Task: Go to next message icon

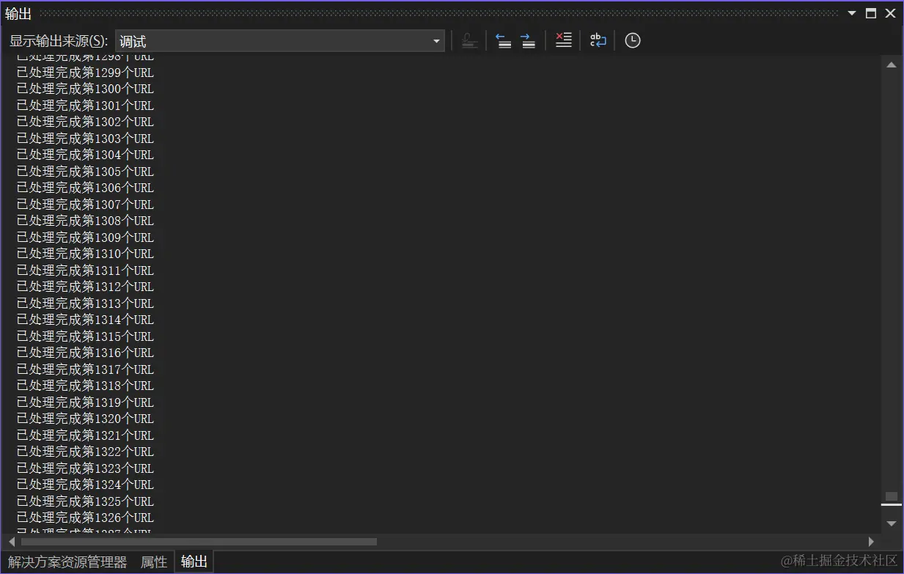Action: [528, 41]
